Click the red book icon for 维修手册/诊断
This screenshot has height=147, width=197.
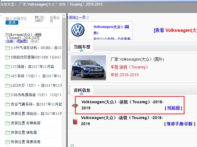75,122
